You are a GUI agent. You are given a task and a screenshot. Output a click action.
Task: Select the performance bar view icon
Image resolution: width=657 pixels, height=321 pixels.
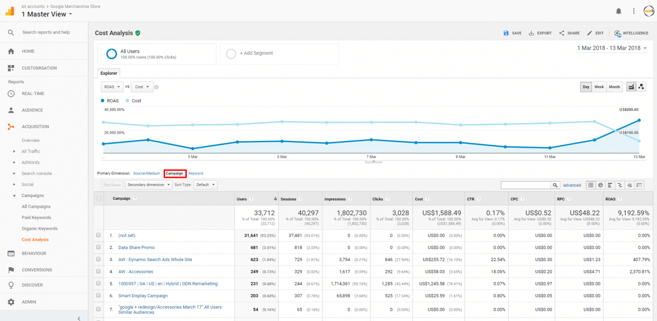pos(610,185)
